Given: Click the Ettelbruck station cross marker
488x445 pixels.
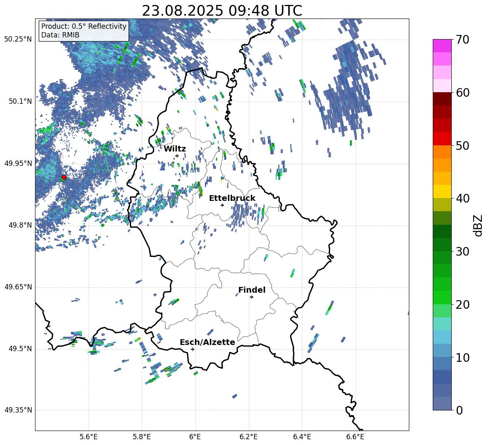Looking at the screenshot, I should point(222,205).
